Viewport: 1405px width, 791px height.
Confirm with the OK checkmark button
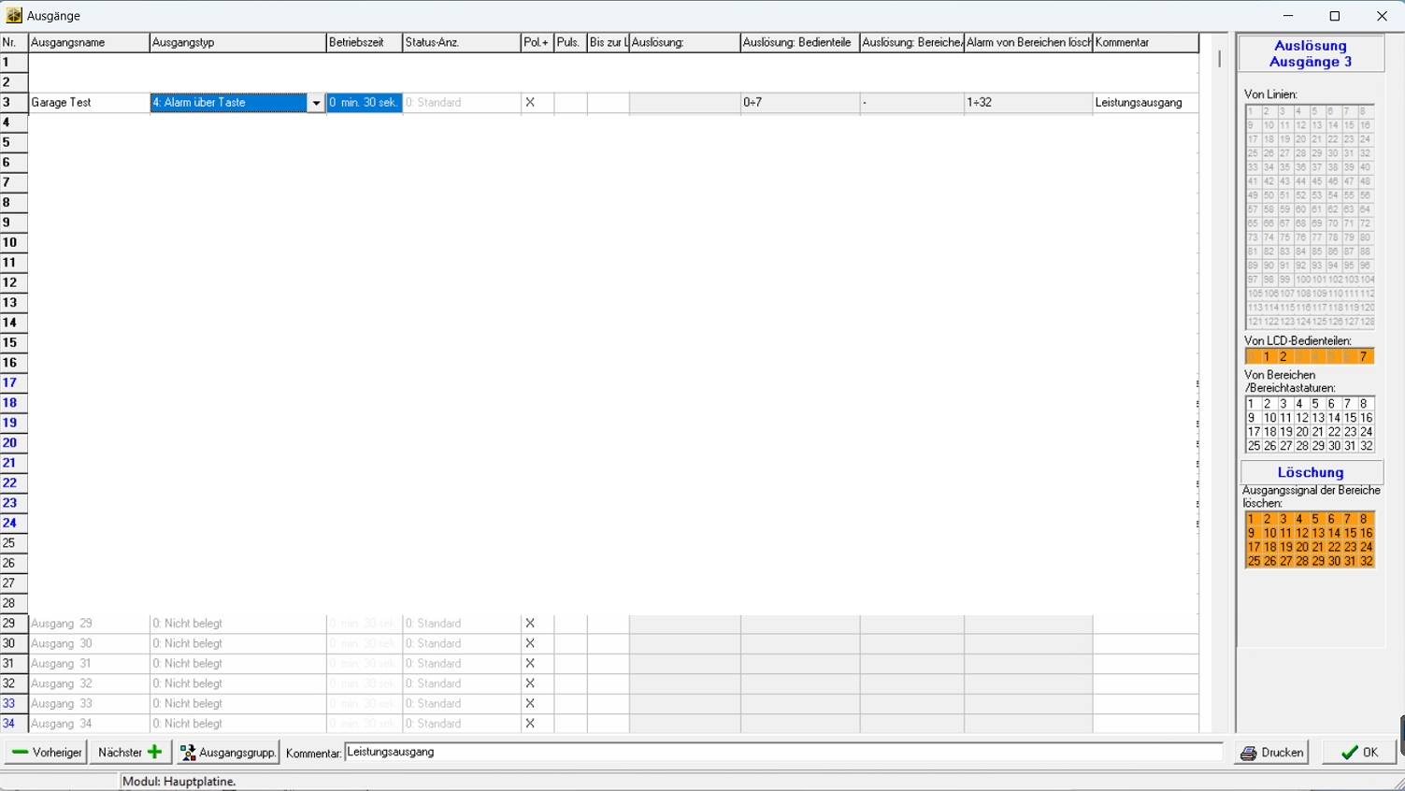tap(1359, 753)
